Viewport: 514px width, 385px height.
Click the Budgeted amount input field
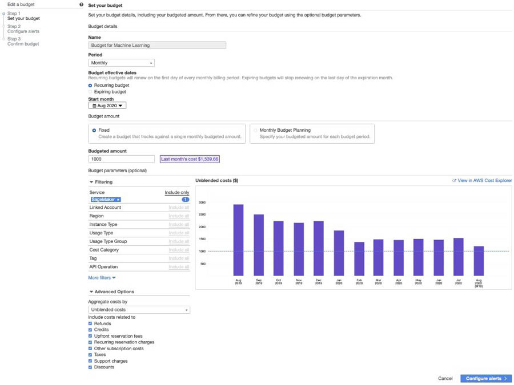point(121,159)
